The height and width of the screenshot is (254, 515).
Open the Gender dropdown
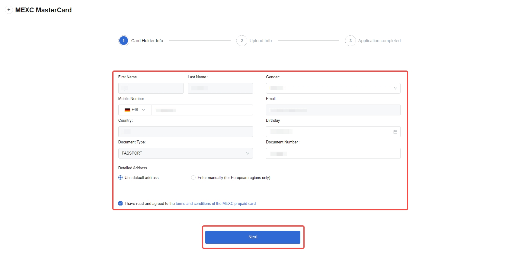click(333, 88)
